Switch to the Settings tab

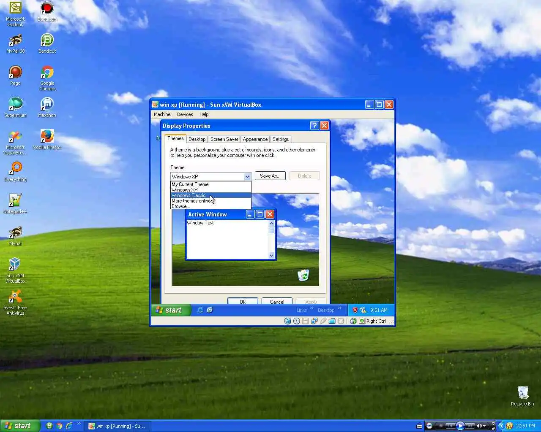click(281, 139)
